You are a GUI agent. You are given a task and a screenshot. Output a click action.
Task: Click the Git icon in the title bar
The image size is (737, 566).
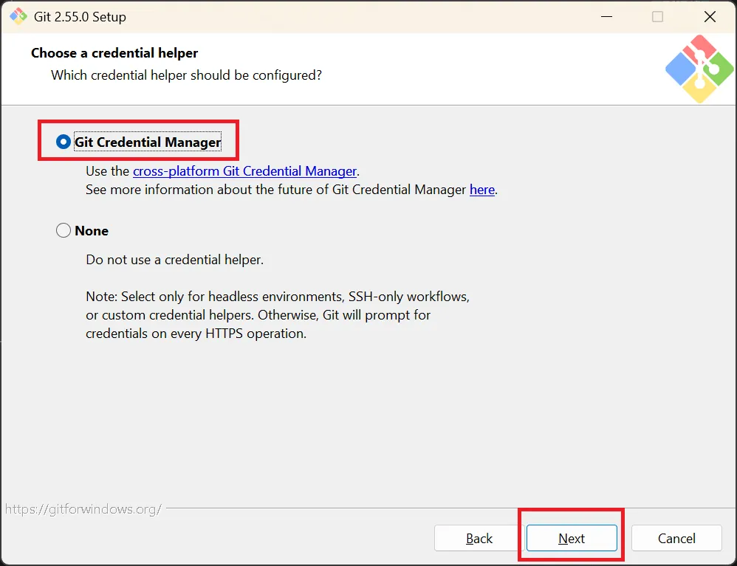click(x=18, y=16)
